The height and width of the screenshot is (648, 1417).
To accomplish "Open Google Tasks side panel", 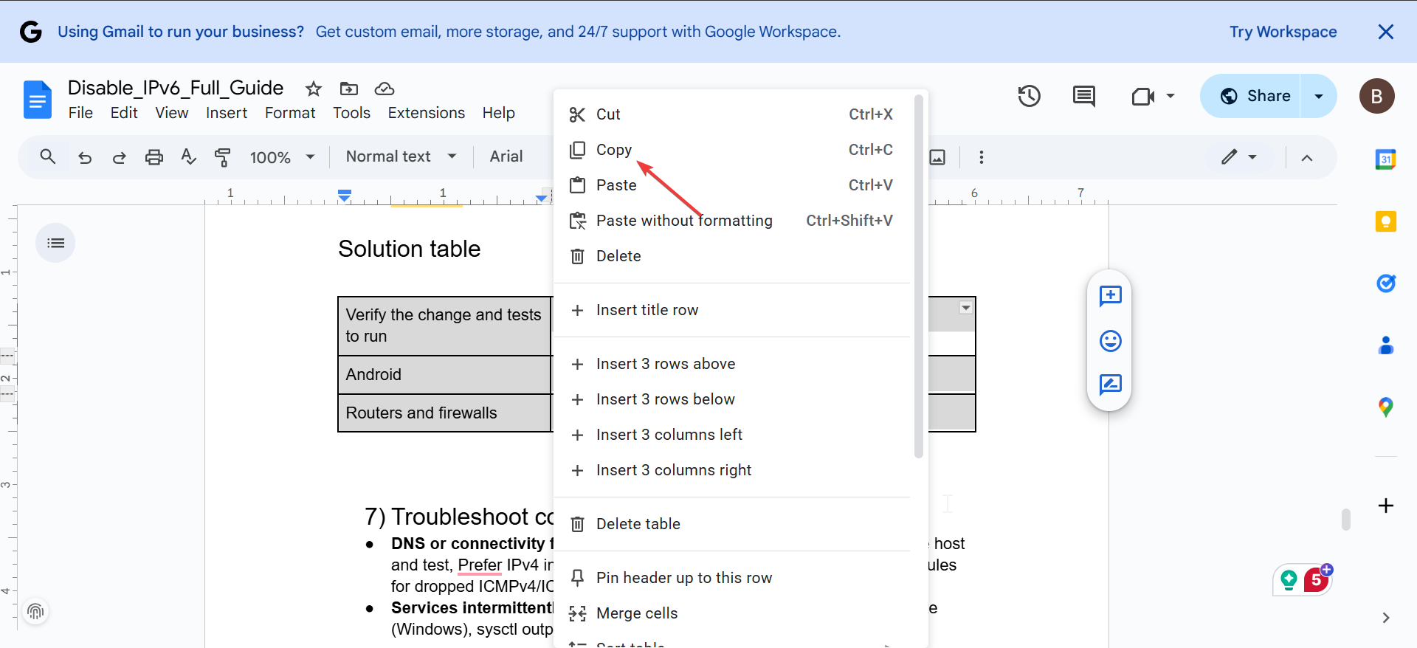I will click(x=1385, y=283).
